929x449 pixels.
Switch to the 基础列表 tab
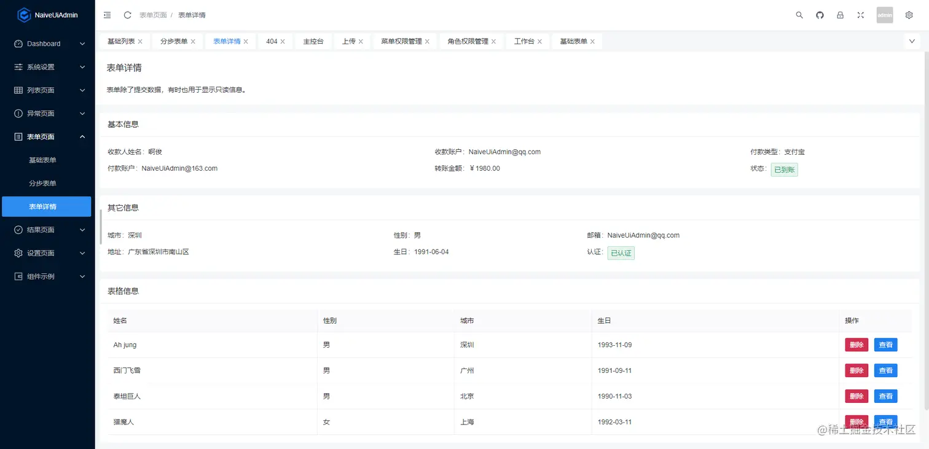point(119,41)
